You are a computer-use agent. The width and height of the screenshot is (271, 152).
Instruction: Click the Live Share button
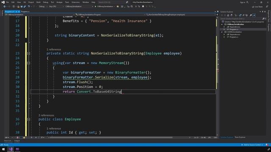[257, 7]
